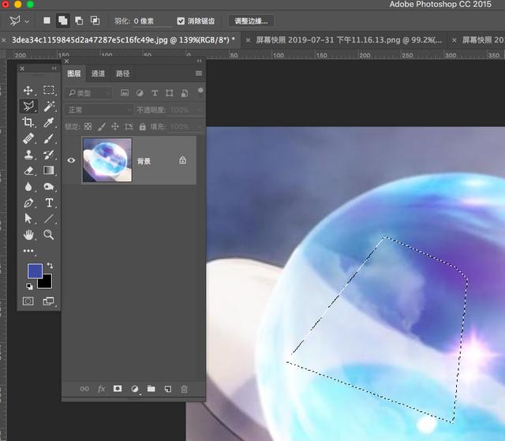505x441 pixels.
Task: Click the feather 羽化 value field
Action: 151,21
